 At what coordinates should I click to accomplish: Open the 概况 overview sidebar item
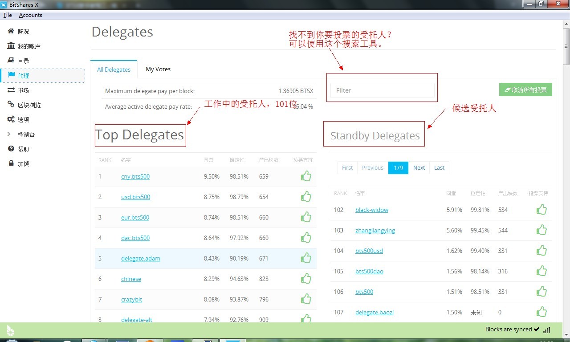(42, 32)
